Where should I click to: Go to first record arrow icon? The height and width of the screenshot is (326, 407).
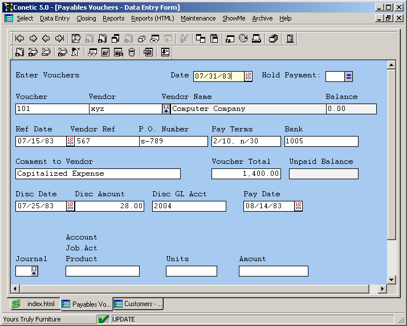pos(19,39)
